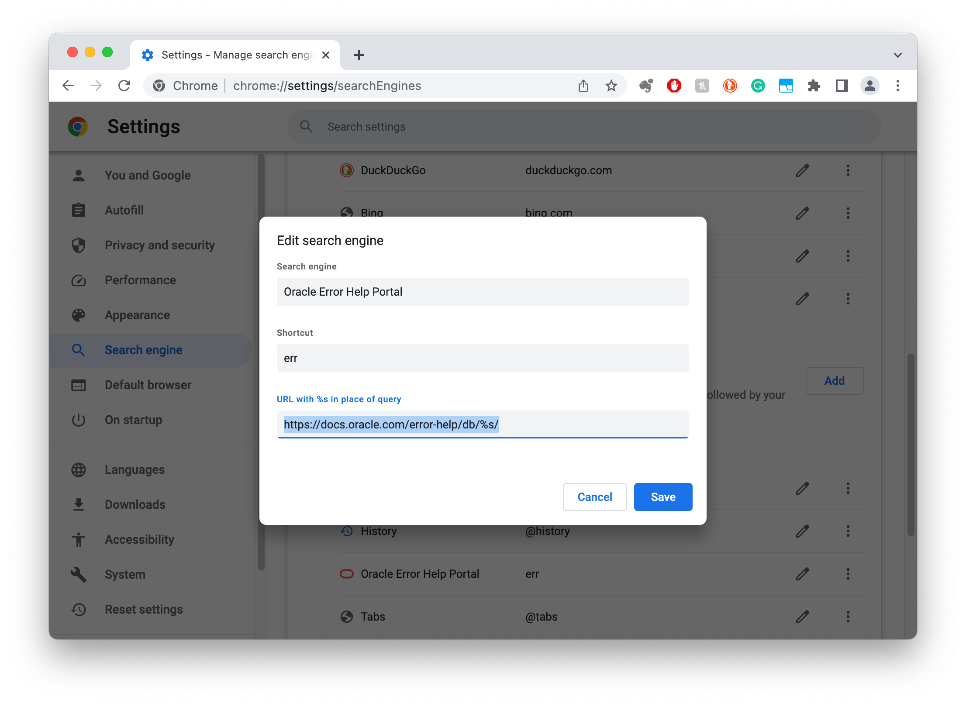
Task: Click the browser profile avatar
Action: [869, 86]
